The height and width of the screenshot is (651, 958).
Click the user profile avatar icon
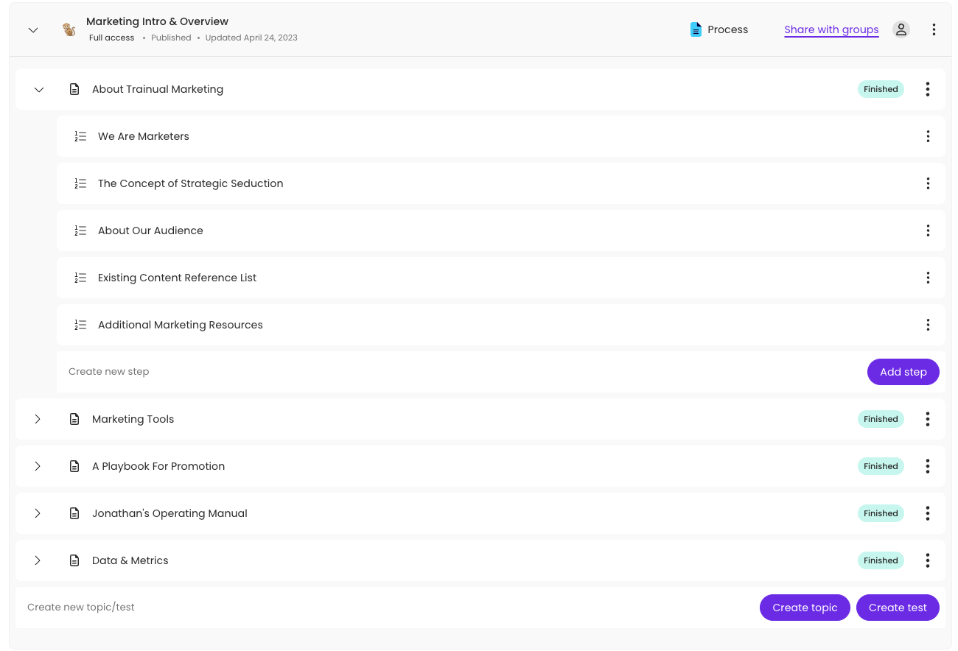tap(901, 29)
